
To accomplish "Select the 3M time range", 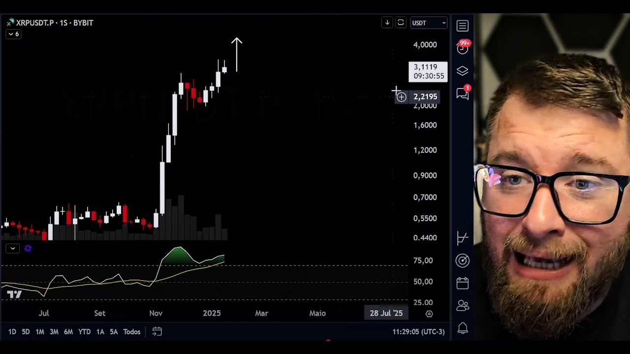I will pos(54,332).
